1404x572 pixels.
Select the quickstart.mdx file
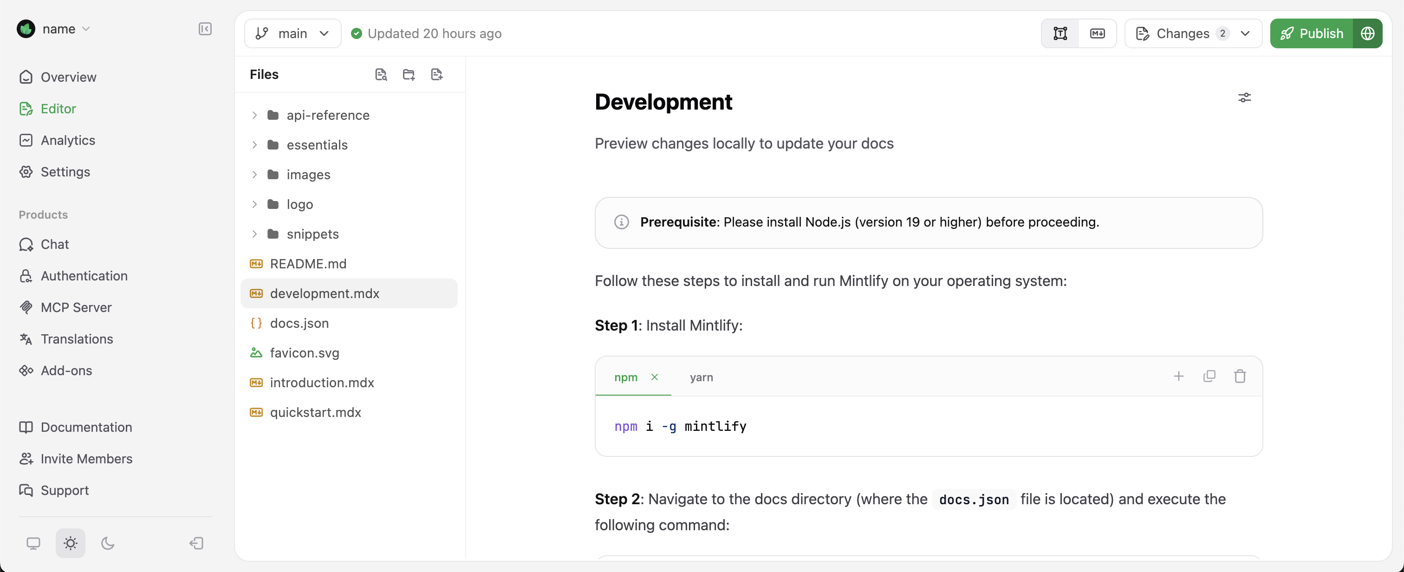(316, 412)
